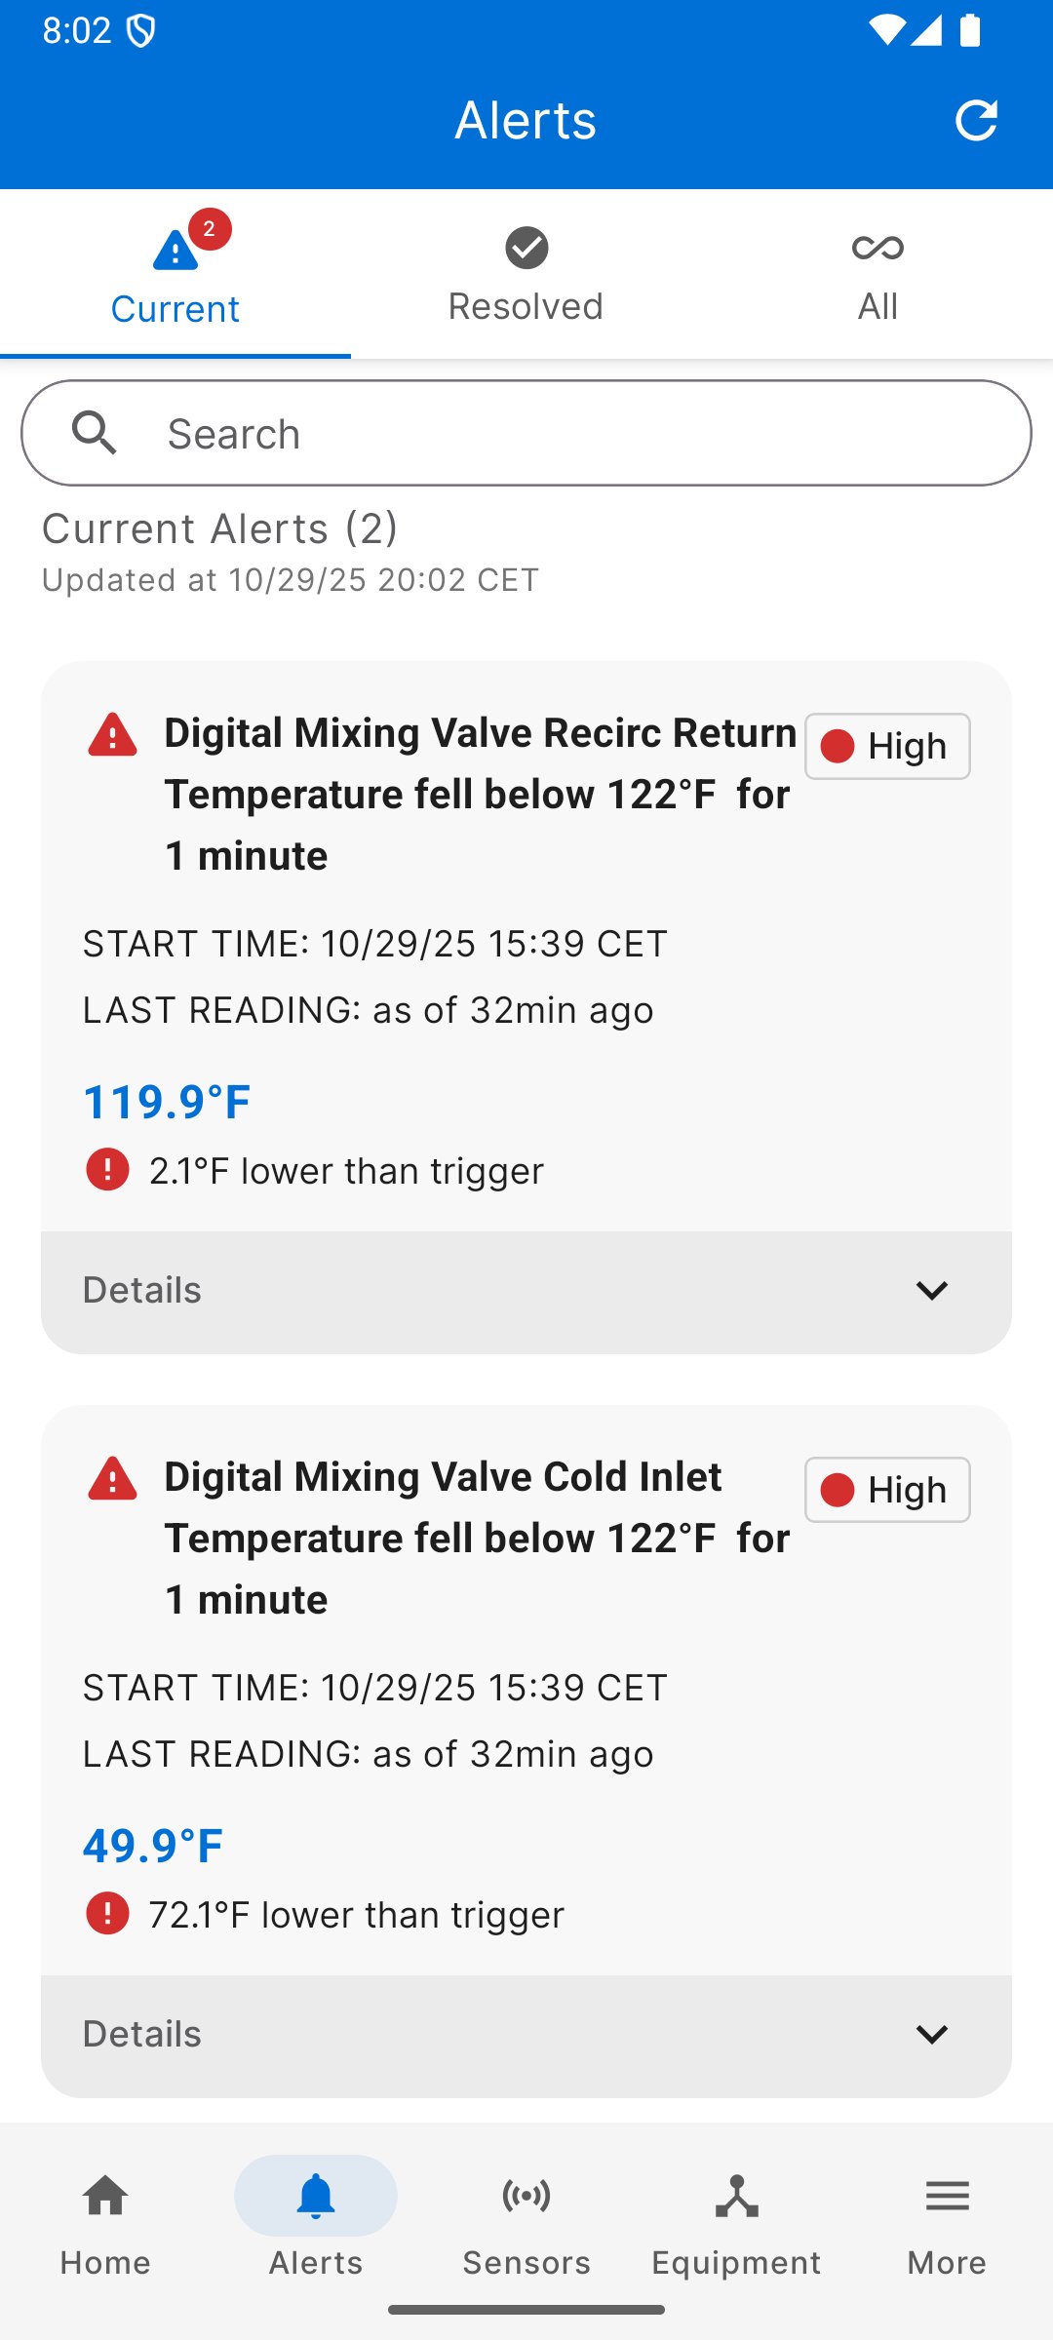Click the Cold Inlet alert warning triangle

113,1479
